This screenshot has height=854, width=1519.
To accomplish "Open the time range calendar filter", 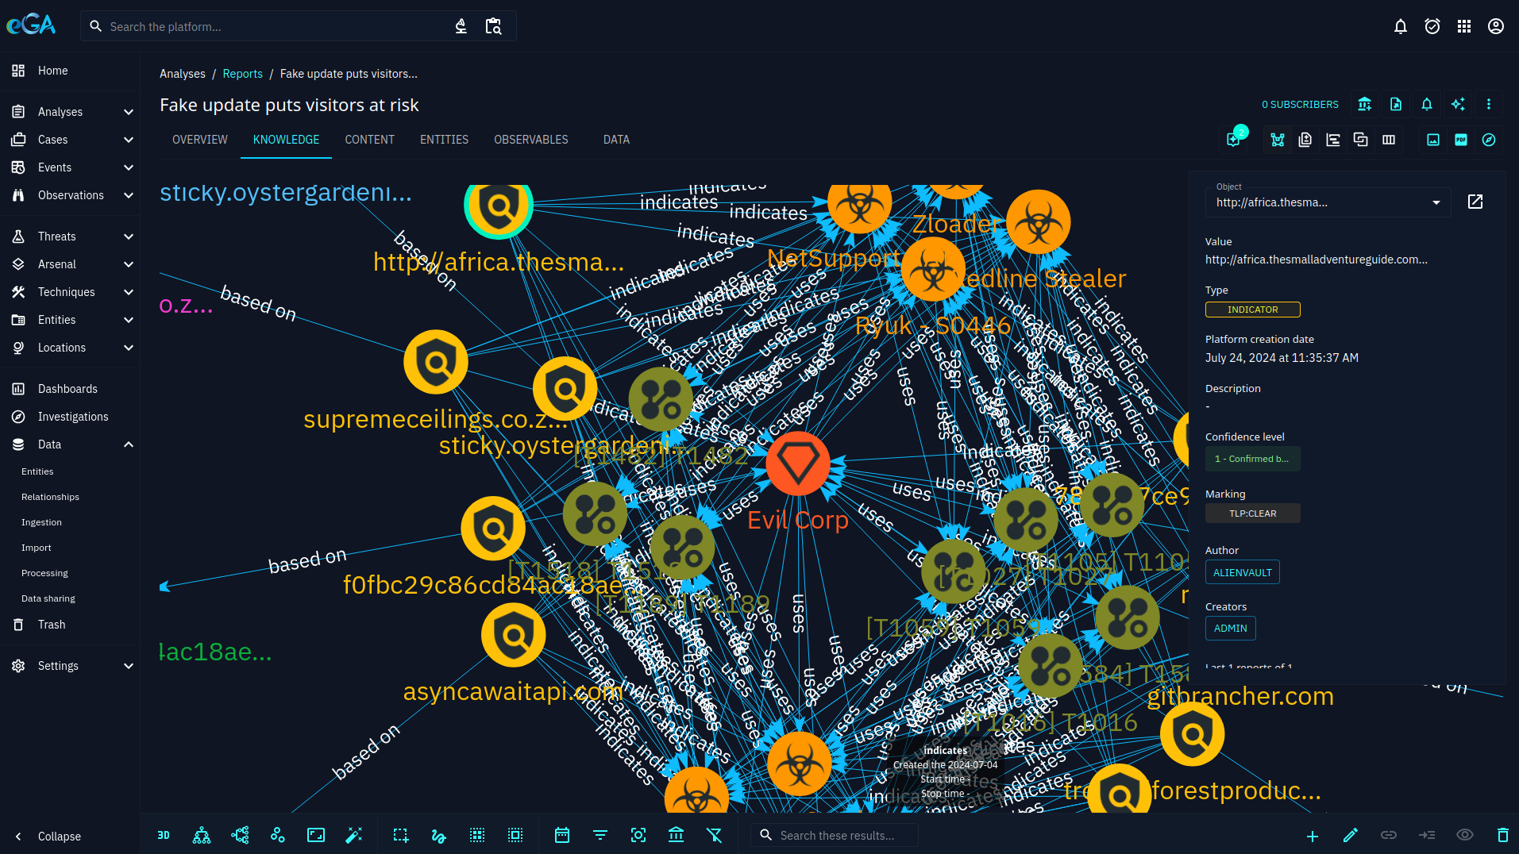I will tap(561, 835).
